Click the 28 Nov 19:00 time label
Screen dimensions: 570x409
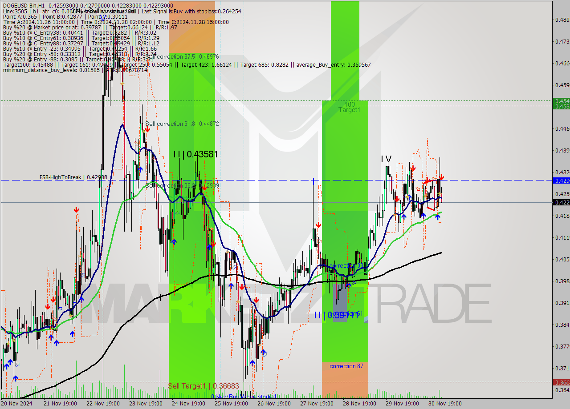pyautogui.click(x=359, y=404)
